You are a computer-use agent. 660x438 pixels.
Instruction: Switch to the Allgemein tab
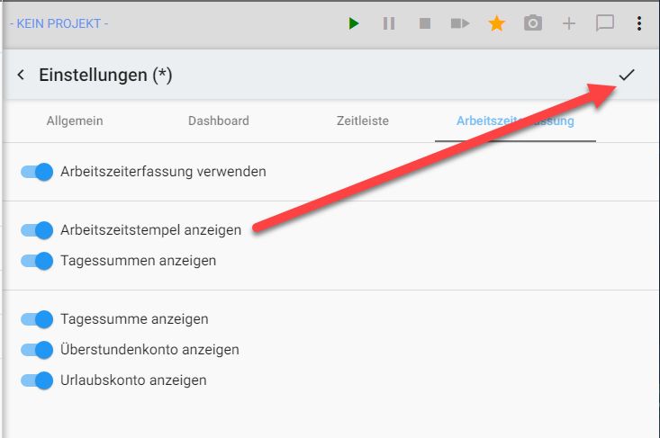coord(75,121)
